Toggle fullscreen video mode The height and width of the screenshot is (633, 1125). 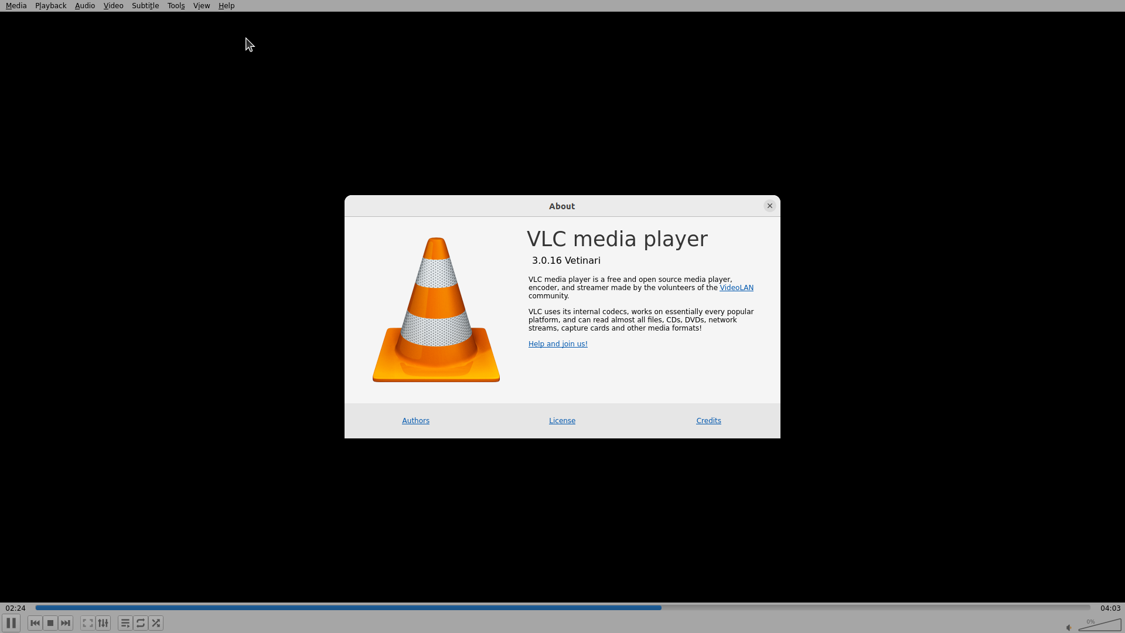click(88, 623)
